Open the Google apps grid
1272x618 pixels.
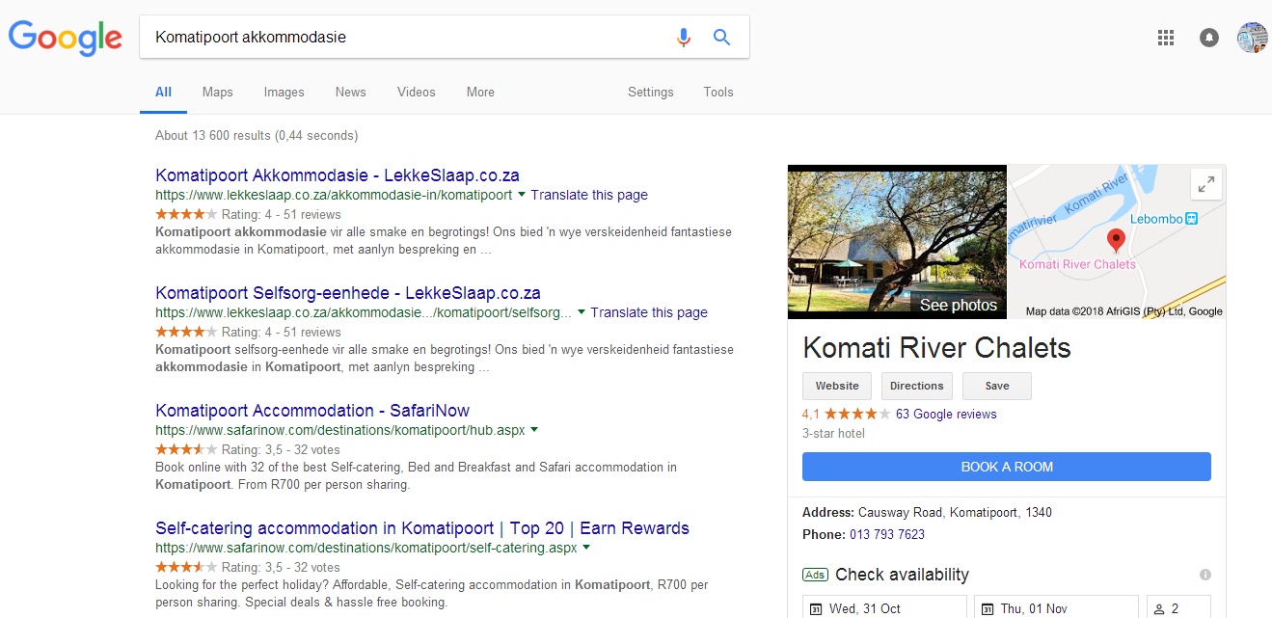click(x=1166, y=38)
